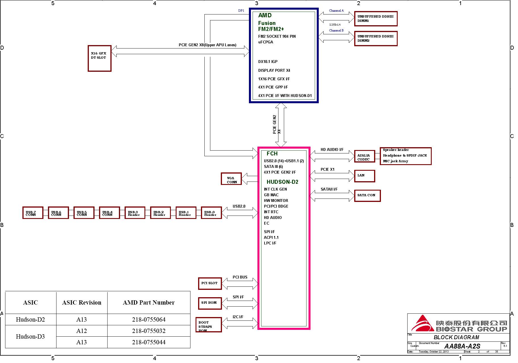Select the VGA CONN box
Screen dimensions: 518x363
pos(231,179)
